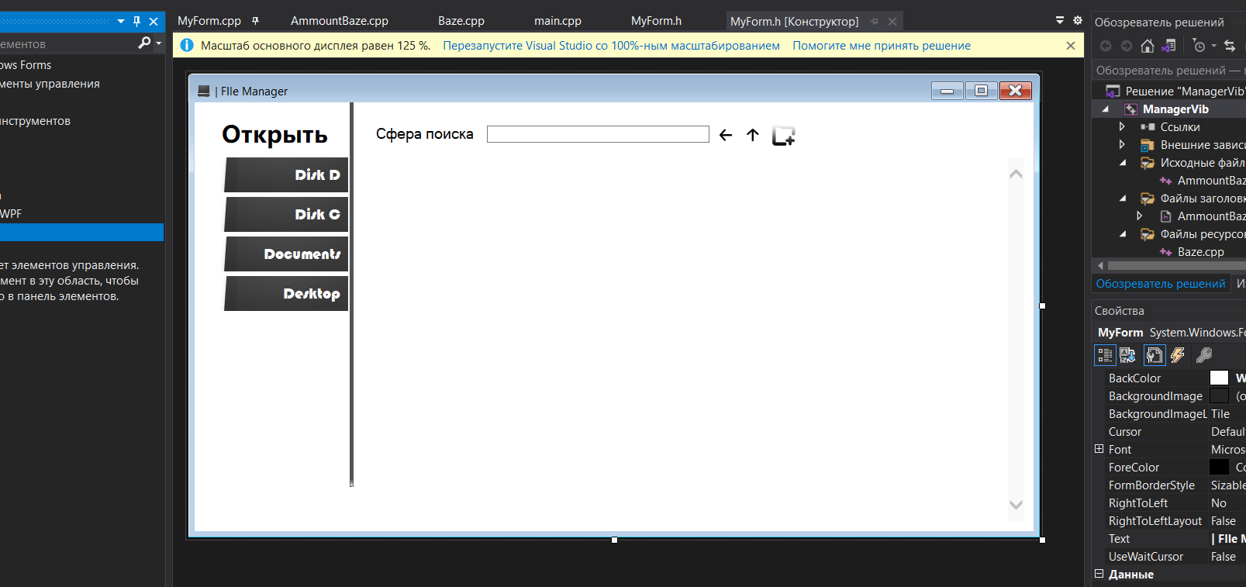This screenshot has width=1246, height=587.
Task: Show Properties page icon in Properties panel
Action: point(1155,355)
